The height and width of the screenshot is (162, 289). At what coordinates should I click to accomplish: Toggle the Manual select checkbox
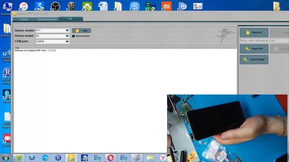pyautogui.click(x=73, y=36)
